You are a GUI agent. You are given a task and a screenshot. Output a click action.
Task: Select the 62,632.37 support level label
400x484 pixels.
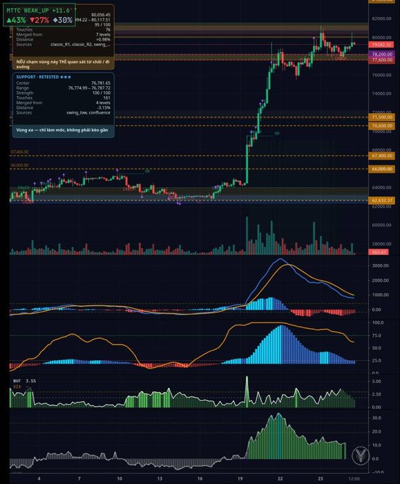[381, 201]
